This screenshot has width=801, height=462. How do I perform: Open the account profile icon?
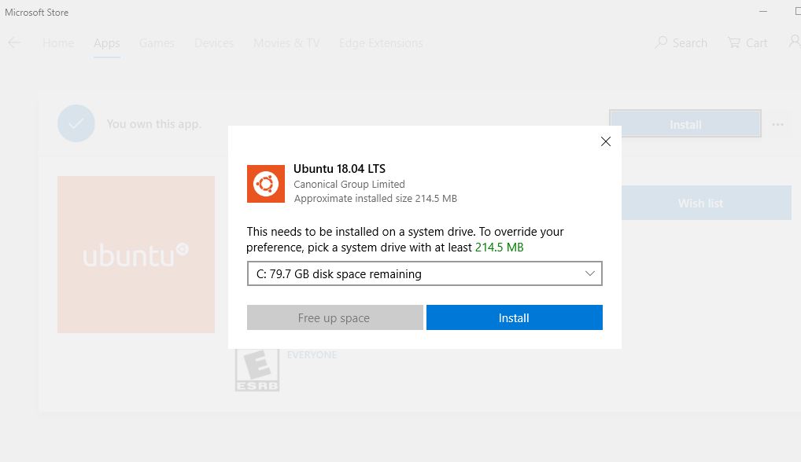pyautogui.click(x=795, y=42)
